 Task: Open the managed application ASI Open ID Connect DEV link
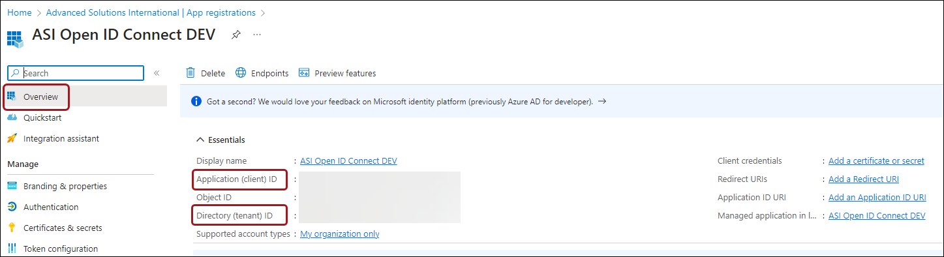click(x=877, y=215)
